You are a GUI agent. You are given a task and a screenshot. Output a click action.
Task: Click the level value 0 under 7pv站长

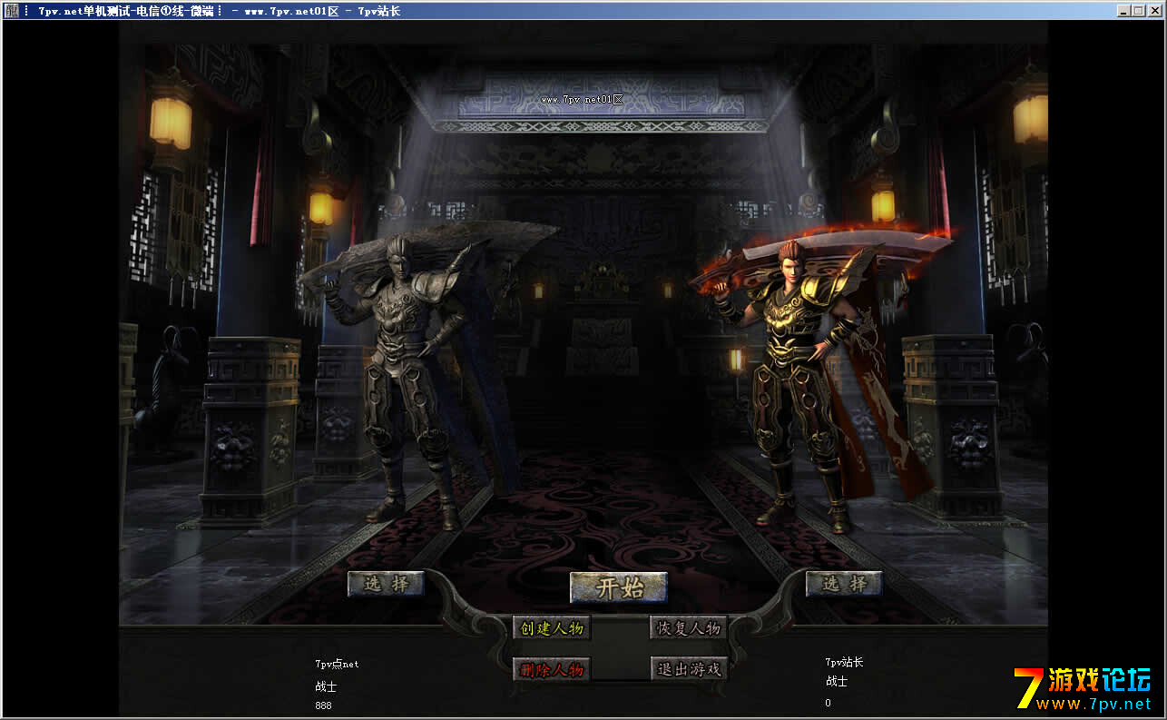click(828, 703)
